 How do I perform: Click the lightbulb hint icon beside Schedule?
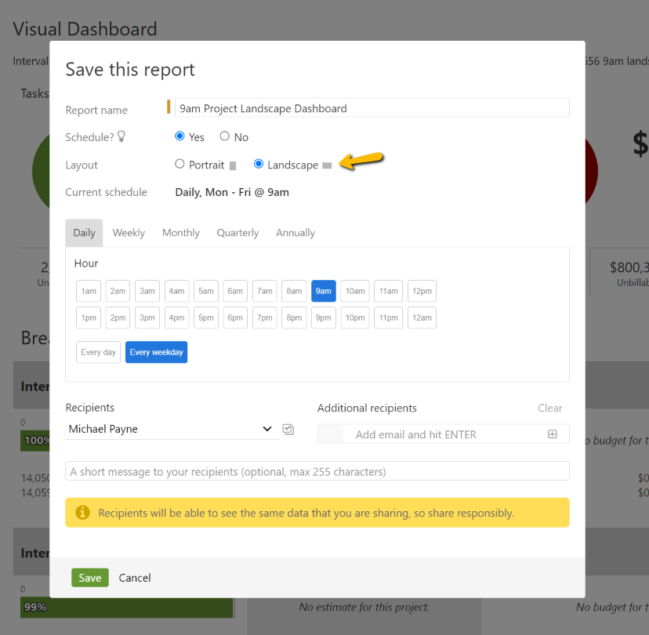coord(121,137)
